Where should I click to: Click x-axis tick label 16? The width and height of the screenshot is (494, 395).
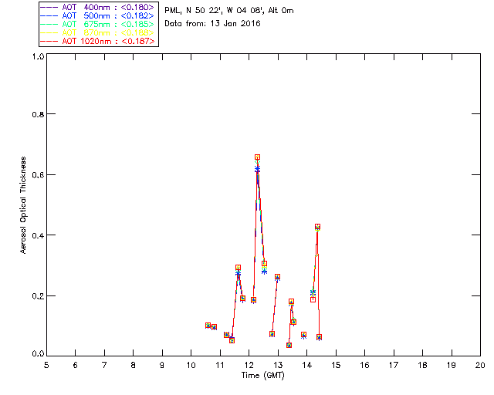(365, 365)
